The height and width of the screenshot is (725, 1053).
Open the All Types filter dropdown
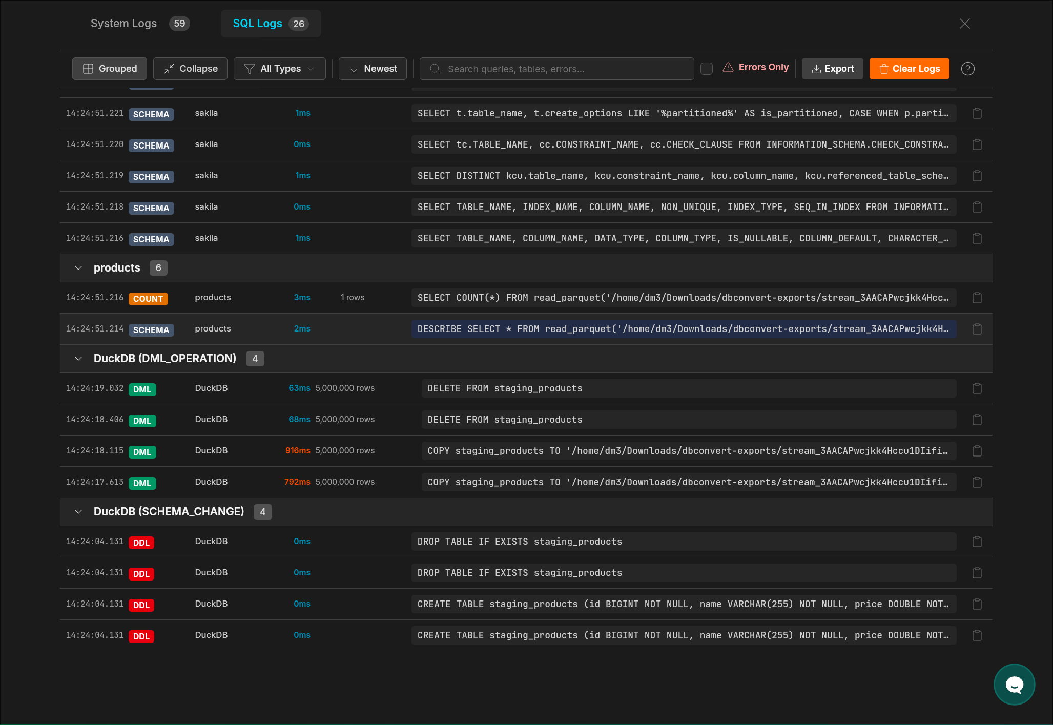(279, 69)
